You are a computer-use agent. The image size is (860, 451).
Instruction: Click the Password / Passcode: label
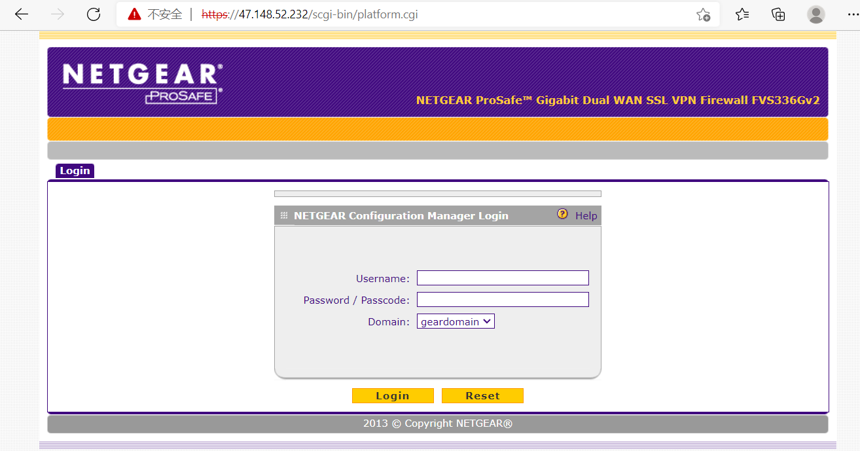[356, 300]
